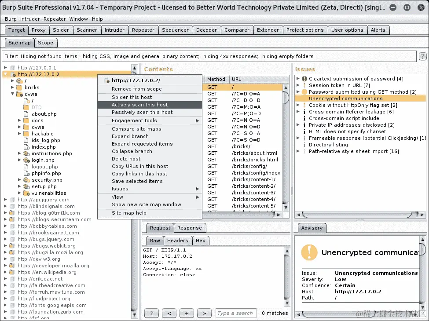The width and height of the screenshot is (429, 321).
Task: Click the request text vertical scrollbar
Action: point(287,277)
